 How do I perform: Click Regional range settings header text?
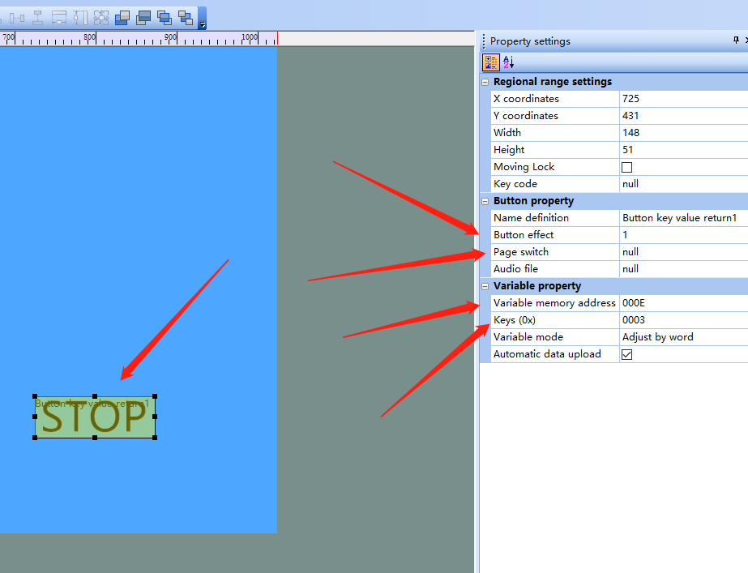click(x=553, y=82)
